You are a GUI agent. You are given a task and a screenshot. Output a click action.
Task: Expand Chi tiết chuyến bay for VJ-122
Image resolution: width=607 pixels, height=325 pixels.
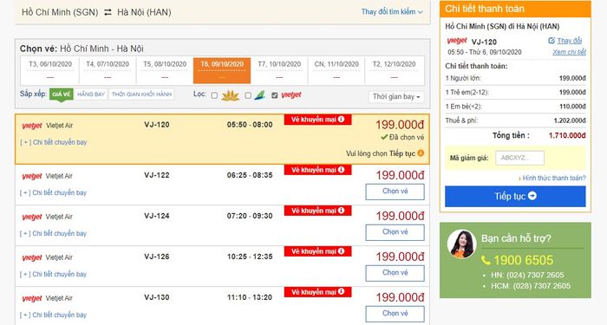coord(54,192)
